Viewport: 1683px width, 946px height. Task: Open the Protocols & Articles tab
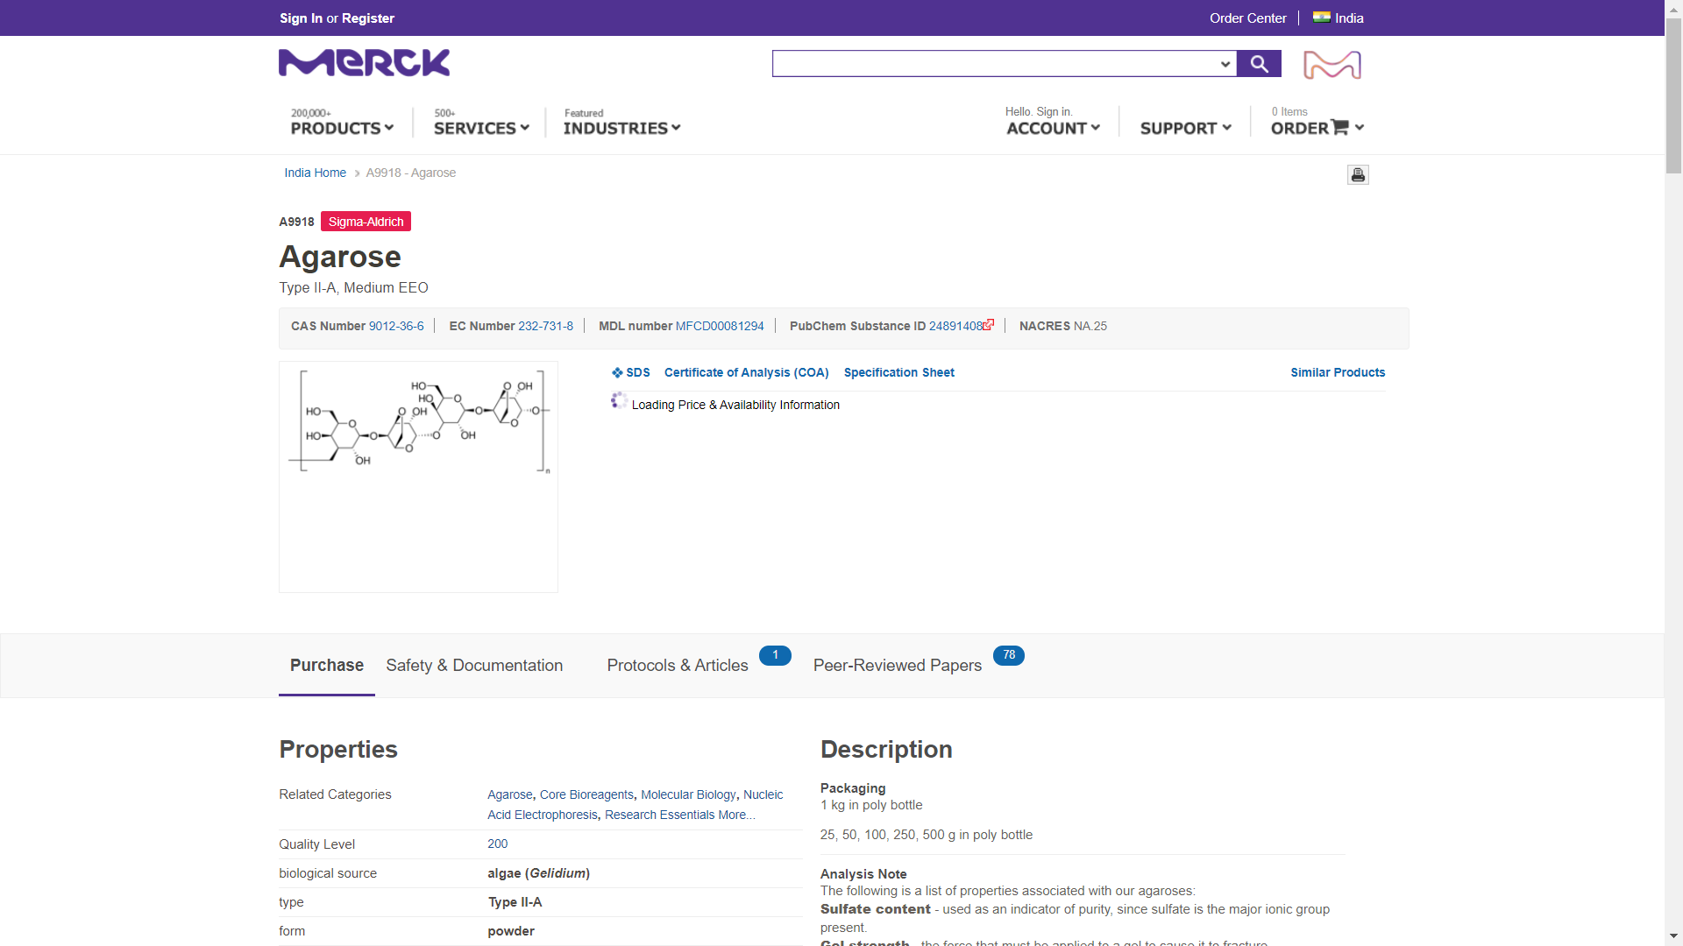tap(678, 666)
